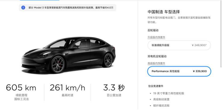Click the subsidy policy banner text

71,8
